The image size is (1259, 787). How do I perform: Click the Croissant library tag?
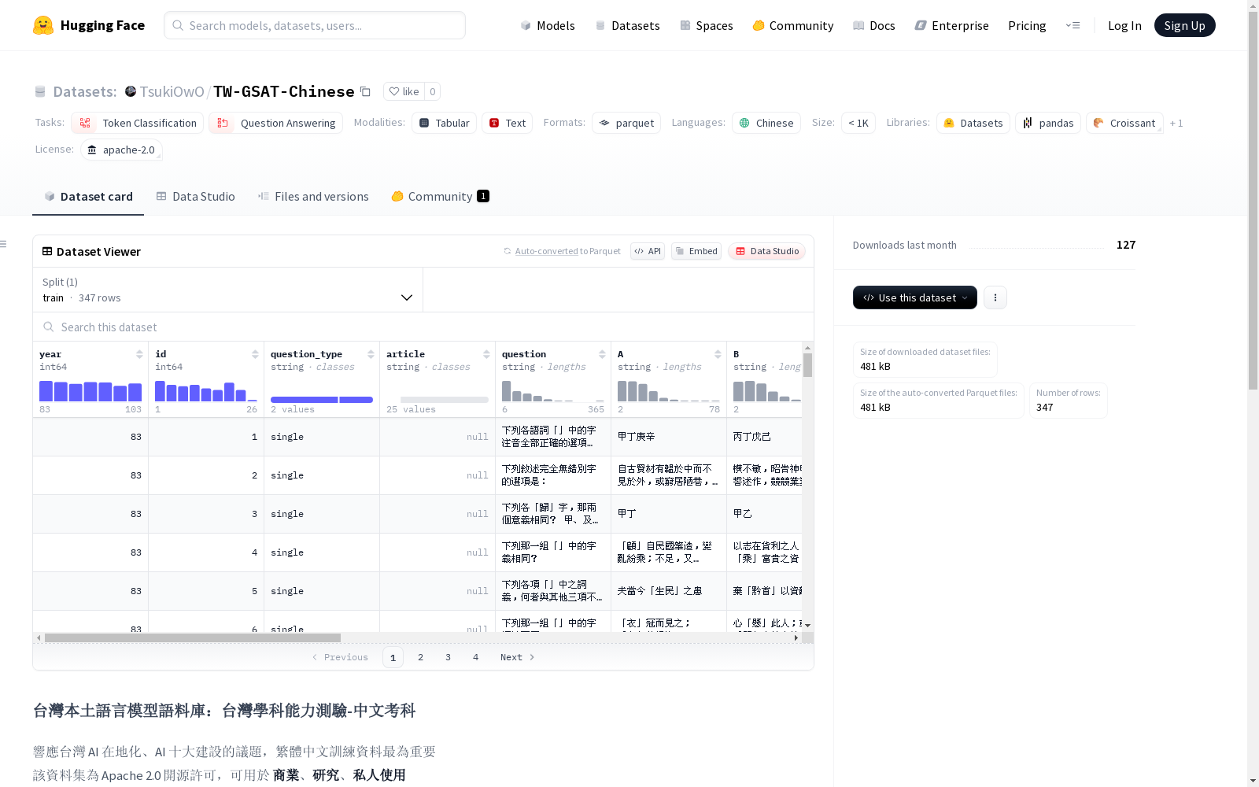coord(1124,123)
